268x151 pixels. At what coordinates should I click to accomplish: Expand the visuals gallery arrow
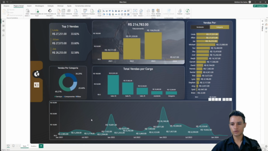131,13
